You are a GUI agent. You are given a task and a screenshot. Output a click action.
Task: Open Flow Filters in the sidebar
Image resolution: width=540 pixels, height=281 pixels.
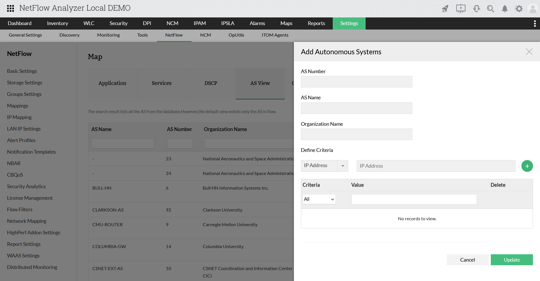pyautogui.click(x=20, y=210)
